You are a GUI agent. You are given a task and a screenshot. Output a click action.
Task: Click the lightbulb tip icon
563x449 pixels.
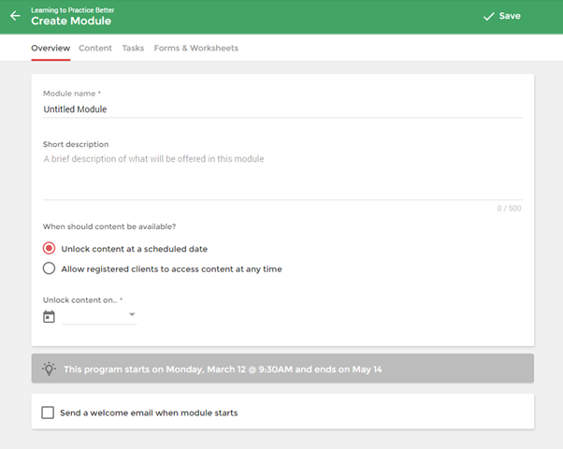click(49, 369)
